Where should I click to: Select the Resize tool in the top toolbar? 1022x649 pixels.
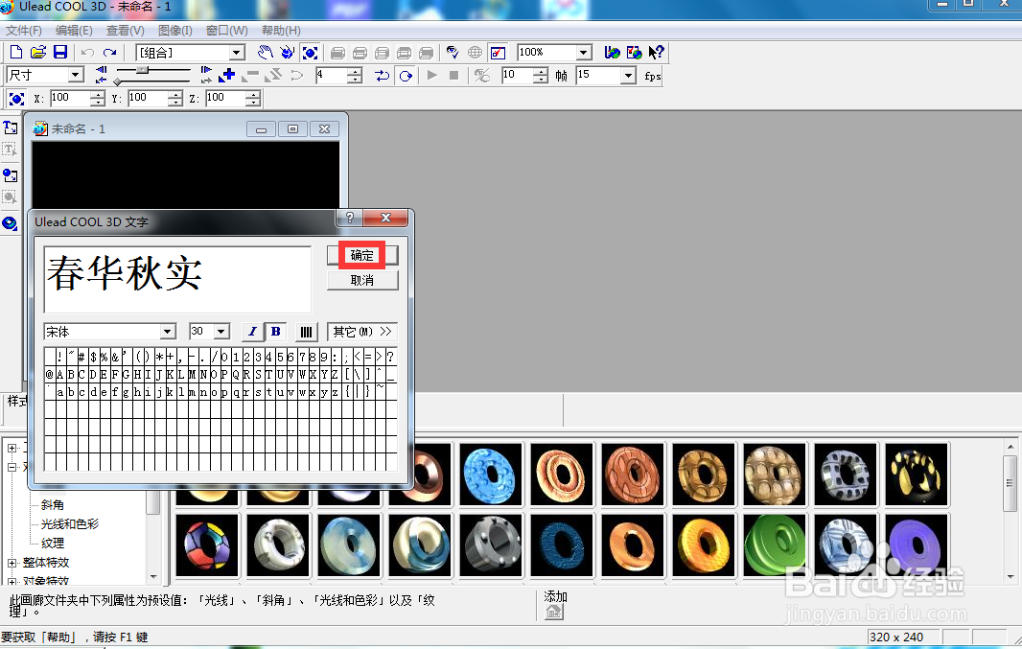click(x=310, y=52)
